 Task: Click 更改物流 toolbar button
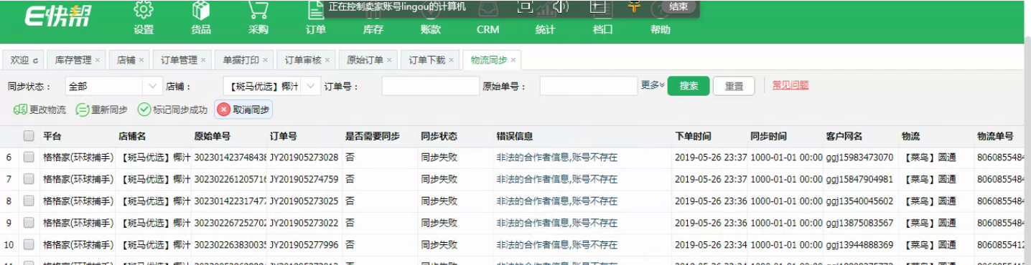click(40, 110)
